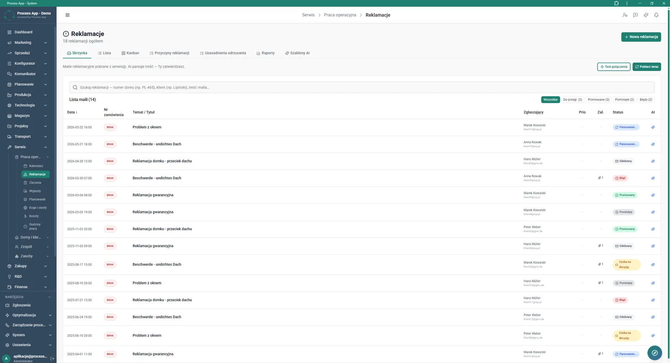670x363 pixels.
Task: Click the Test połączenia button
Action: (x=613, y=67)
